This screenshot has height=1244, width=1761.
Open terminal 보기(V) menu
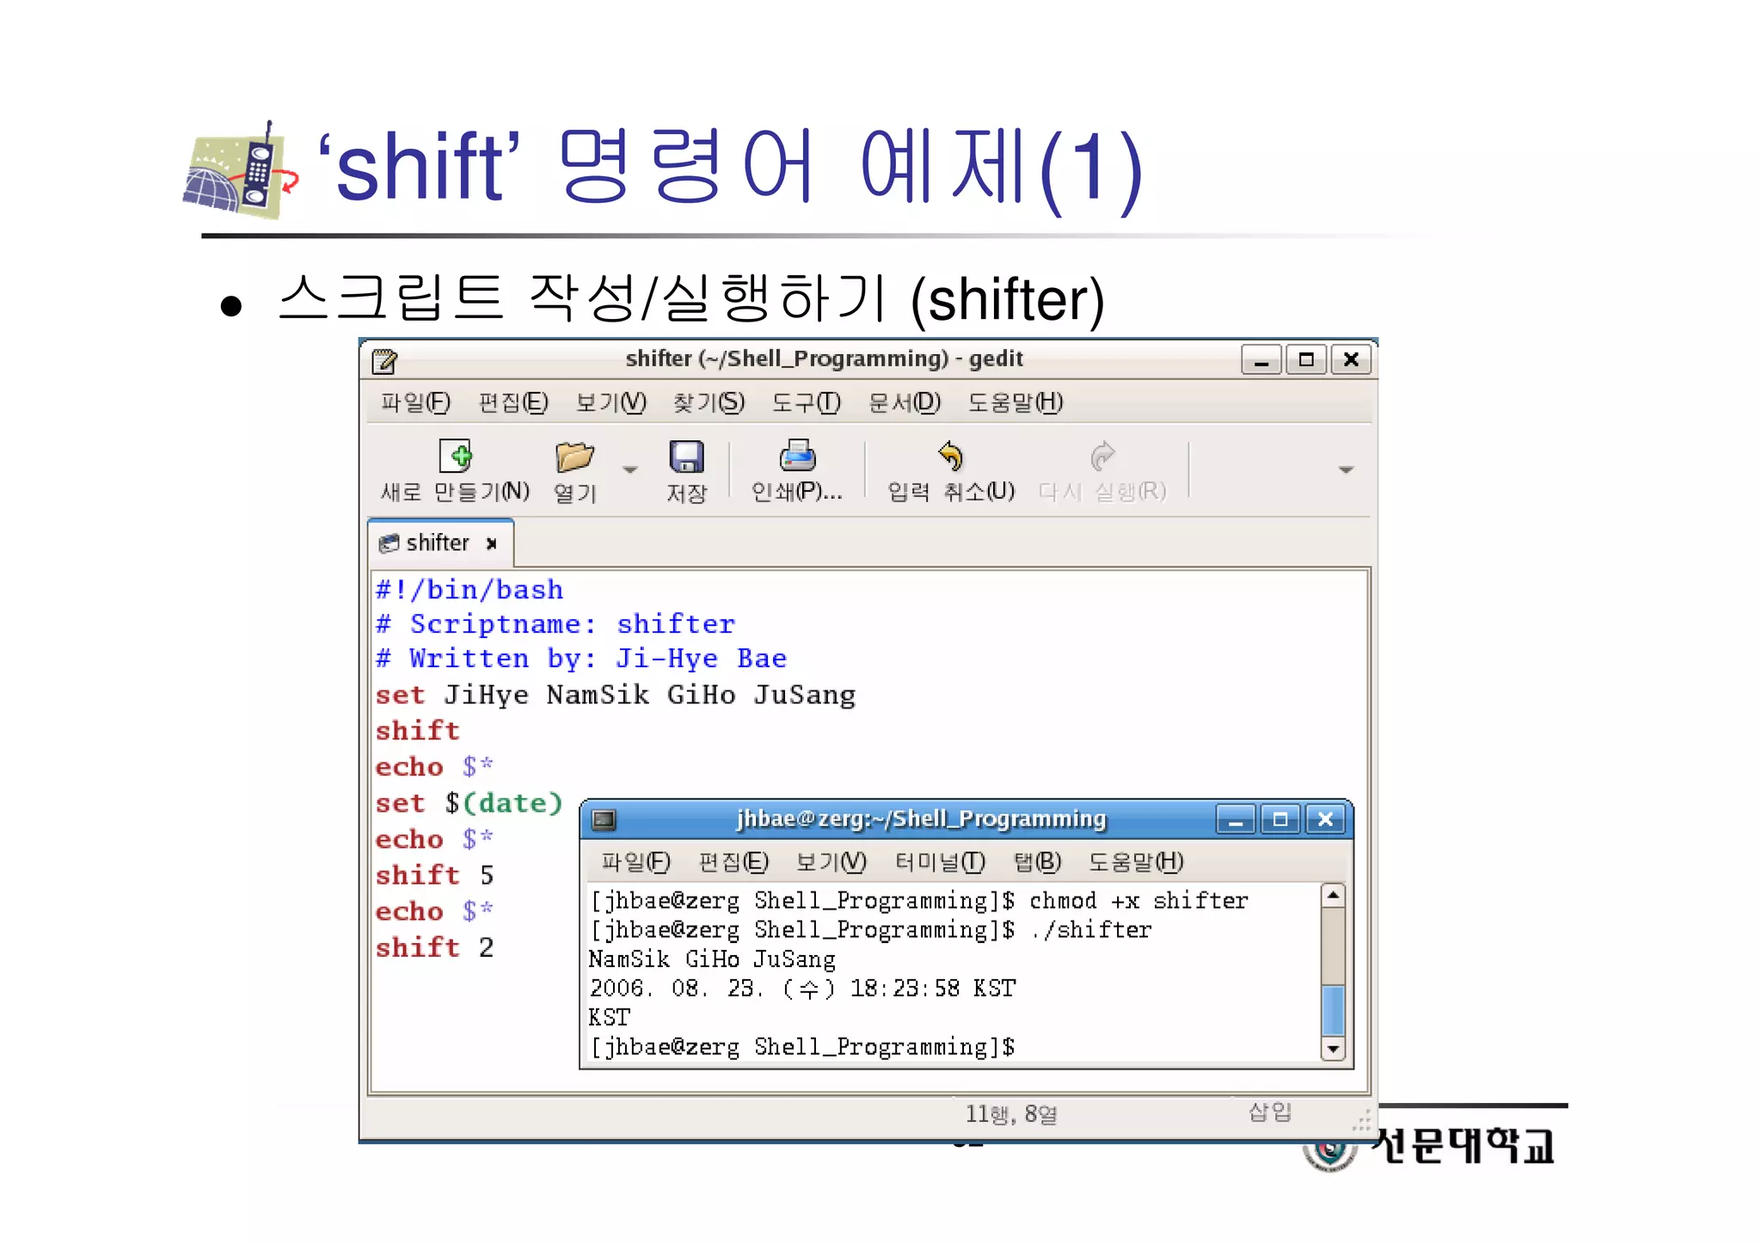(831, 861)
